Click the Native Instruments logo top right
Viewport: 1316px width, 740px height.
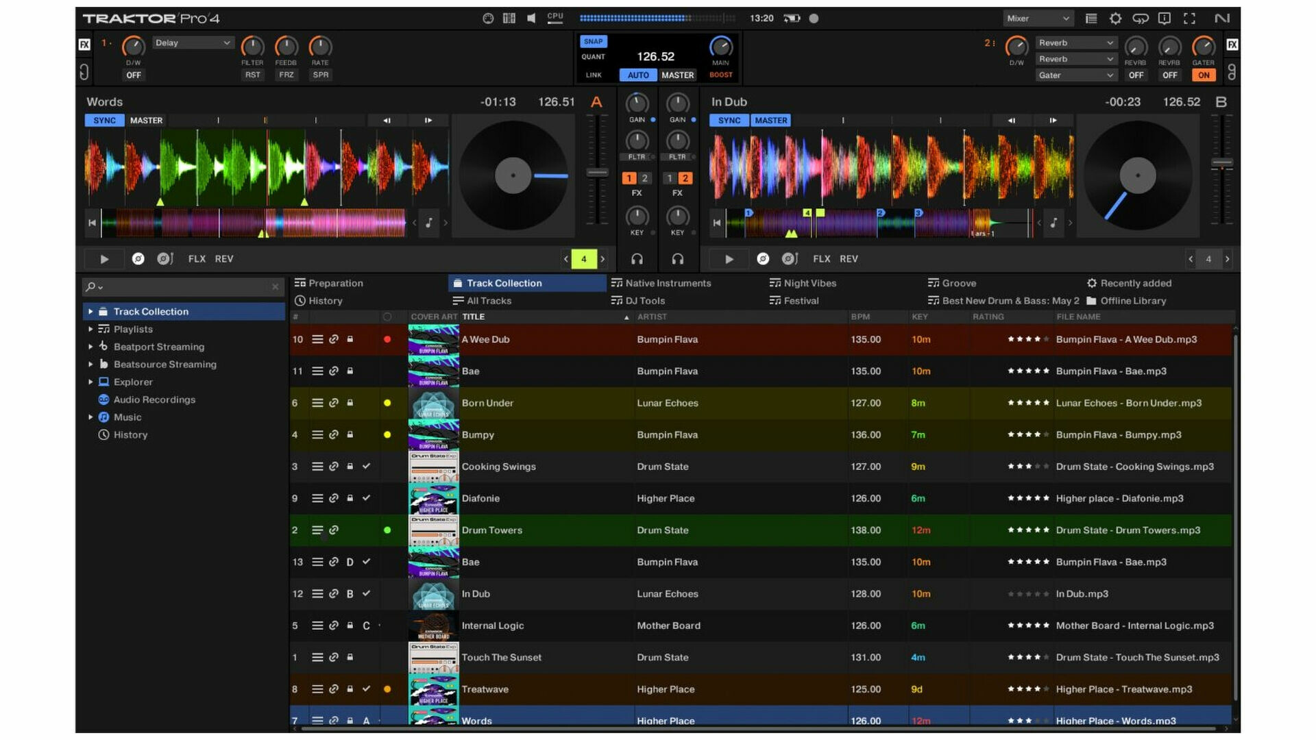point(1222,18)
